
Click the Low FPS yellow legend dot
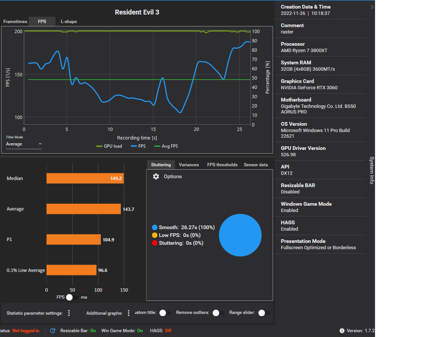pyautogui.click(x=155, y=235)
